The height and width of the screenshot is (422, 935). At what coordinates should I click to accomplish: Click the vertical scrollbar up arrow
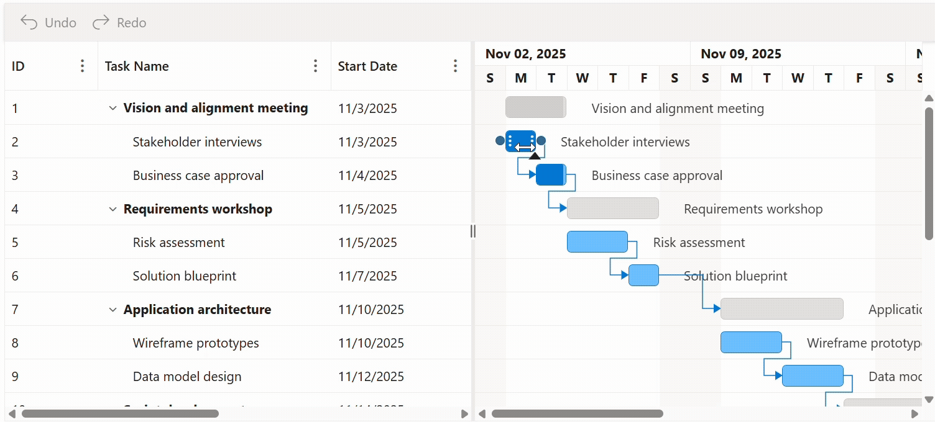(x=928, y=97)
